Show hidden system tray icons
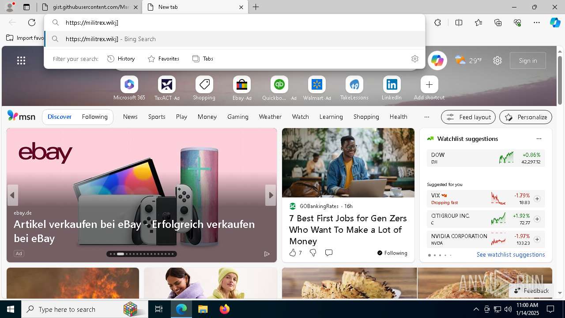Screen dimensions: 565x318 click(x=476, y=309)
